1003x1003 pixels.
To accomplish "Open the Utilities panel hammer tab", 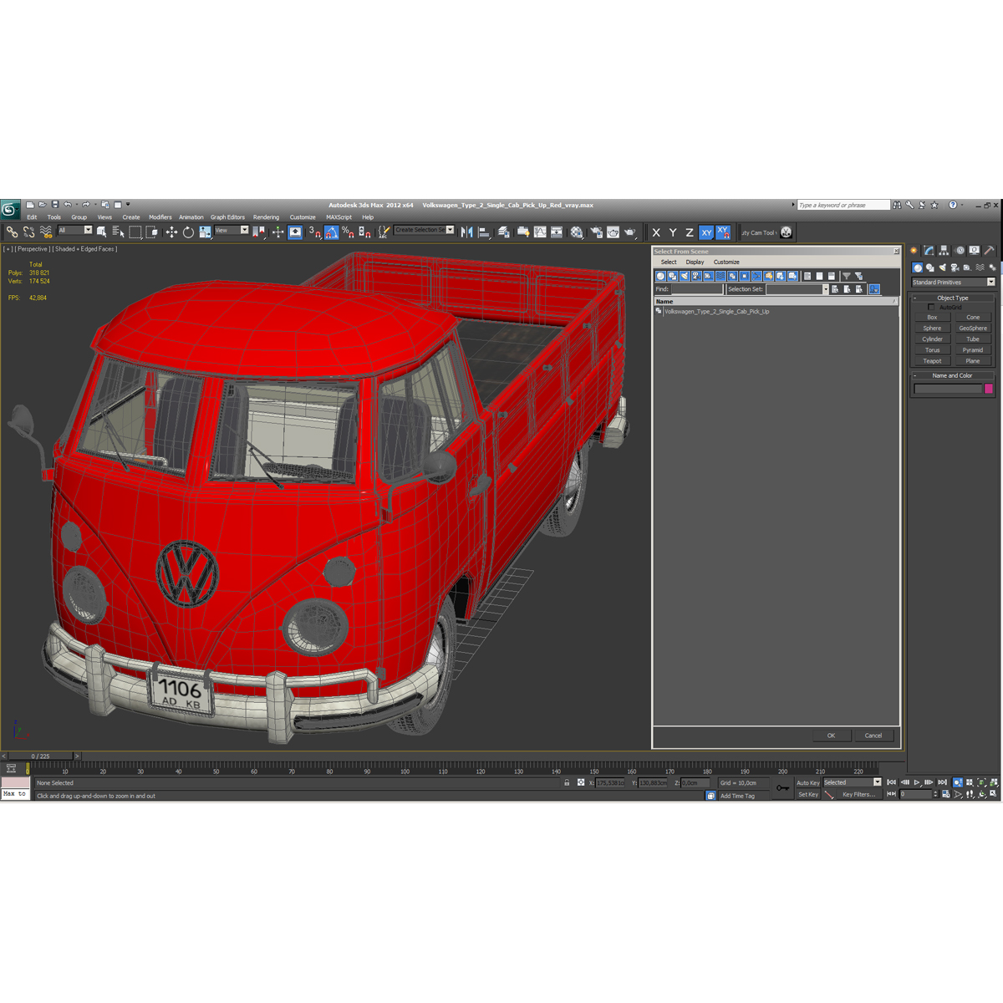I will click(989, 250).
